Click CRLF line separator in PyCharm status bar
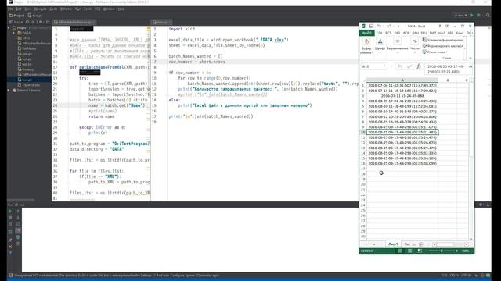The image size is (501, 281). (x=454, y=276)
